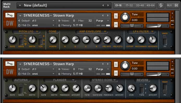Select next instrument on top Strawn Harp
The image size is (181, 103).
coord(108,15)
